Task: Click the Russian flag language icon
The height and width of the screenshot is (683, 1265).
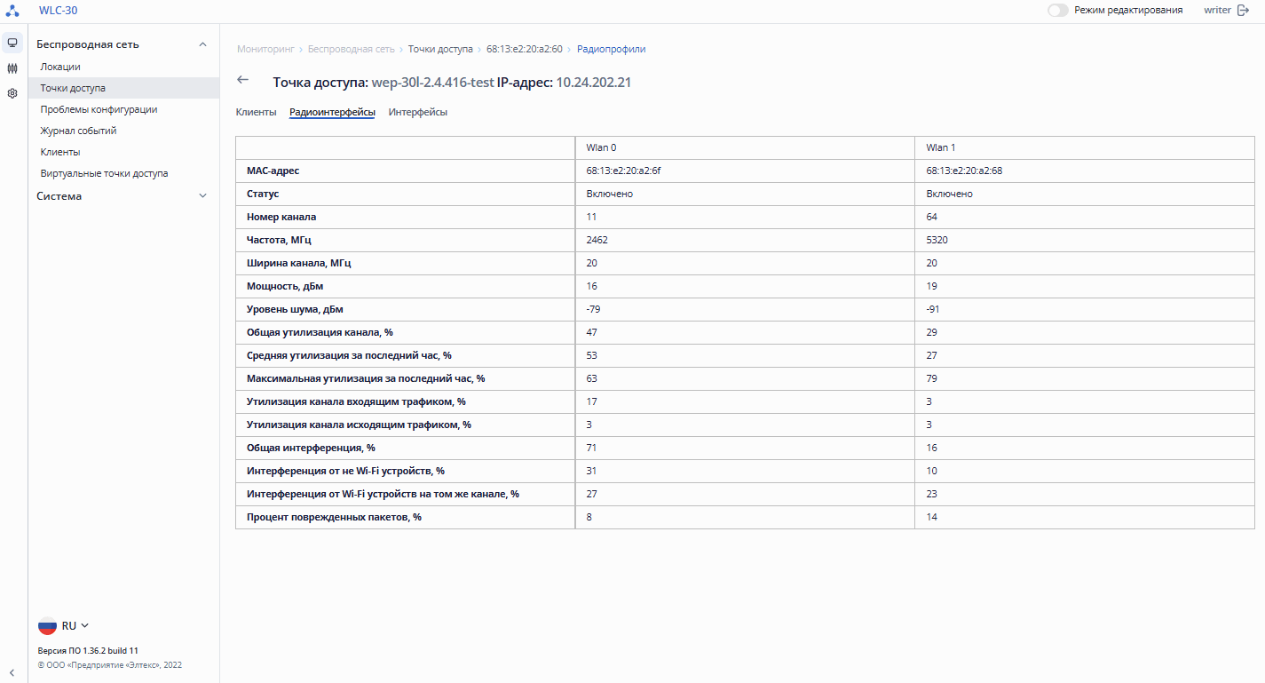Action: (47, 626)
